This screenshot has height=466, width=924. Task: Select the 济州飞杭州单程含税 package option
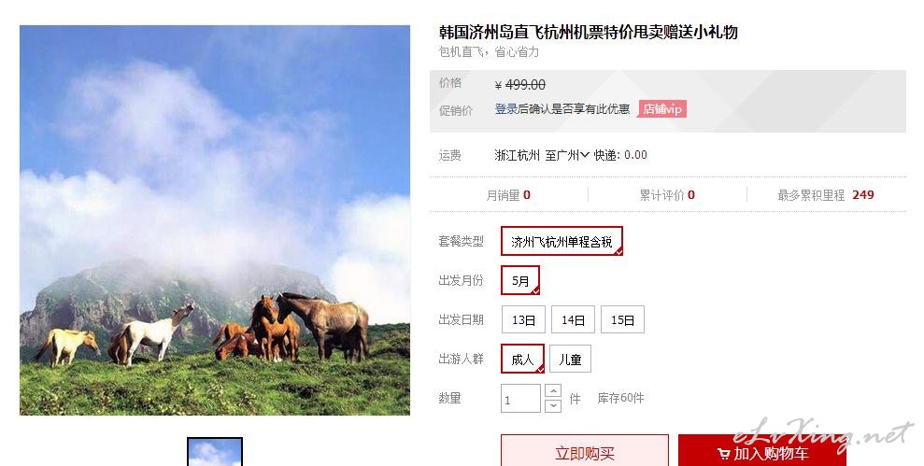point(562,241)
